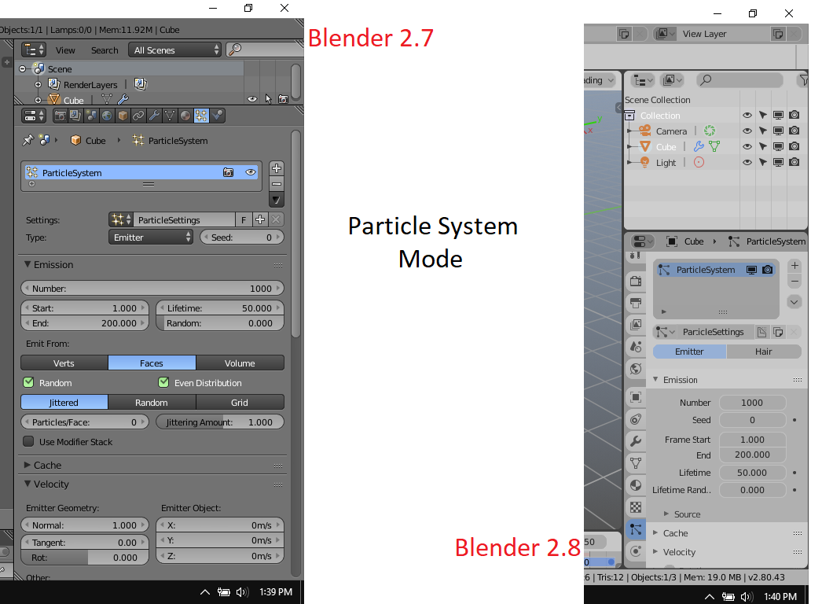Open Material sphere tab in Blender 2.7
Screen dimensions: 822x604
click(185, 116)
